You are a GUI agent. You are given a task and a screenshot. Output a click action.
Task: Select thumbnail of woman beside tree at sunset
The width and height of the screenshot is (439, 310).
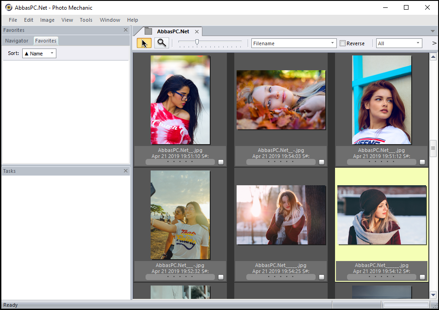(x=281, y=215)
